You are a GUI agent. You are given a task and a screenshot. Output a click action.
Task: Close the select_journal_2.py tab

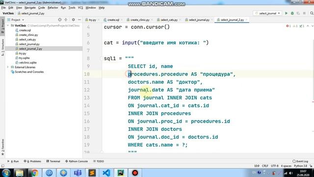coord(246,20)
